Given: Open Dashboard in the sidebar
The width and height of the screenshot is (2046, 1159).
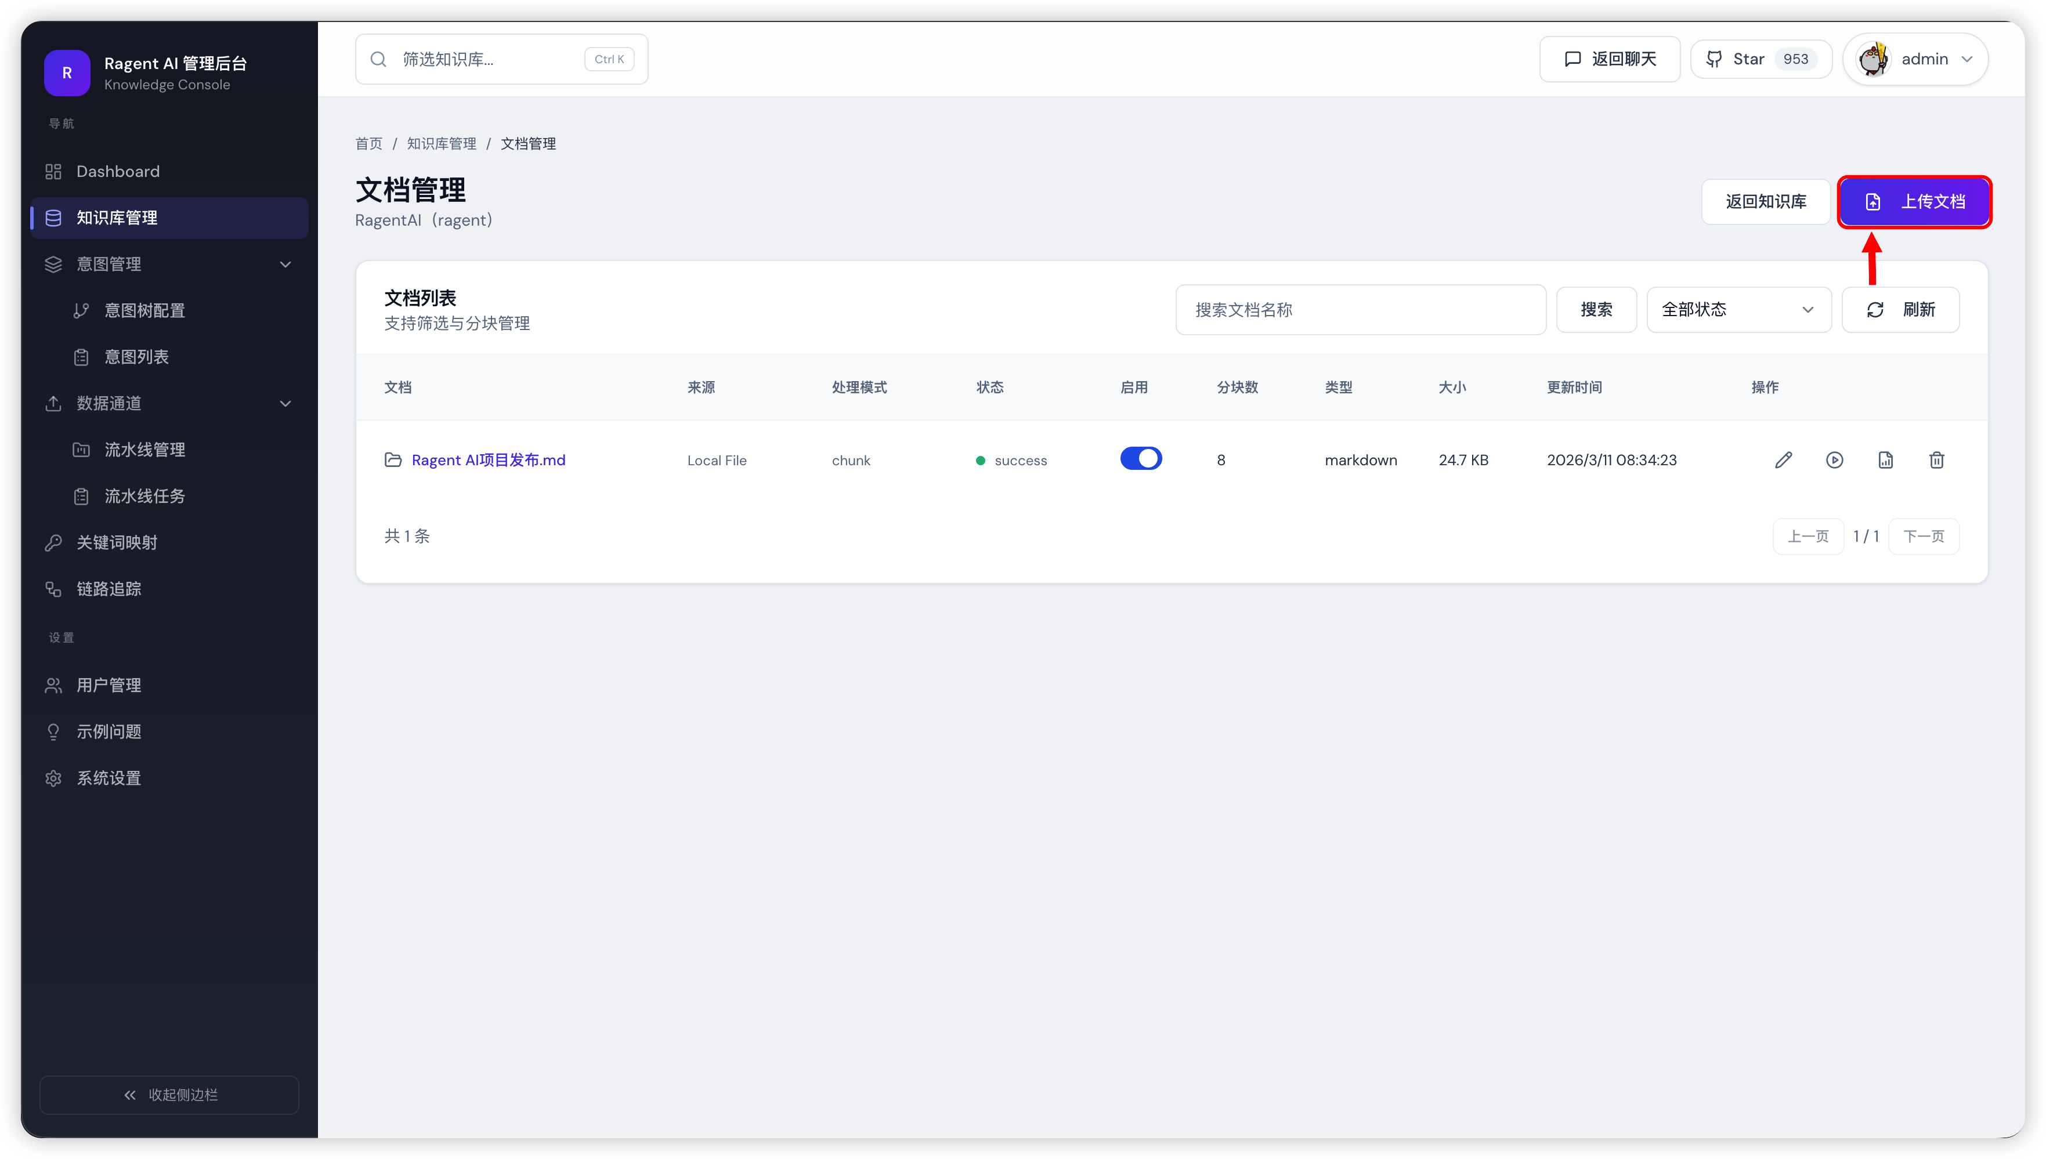Looking at the screenshot, I should pyautogui.click(x=118, y=171).
